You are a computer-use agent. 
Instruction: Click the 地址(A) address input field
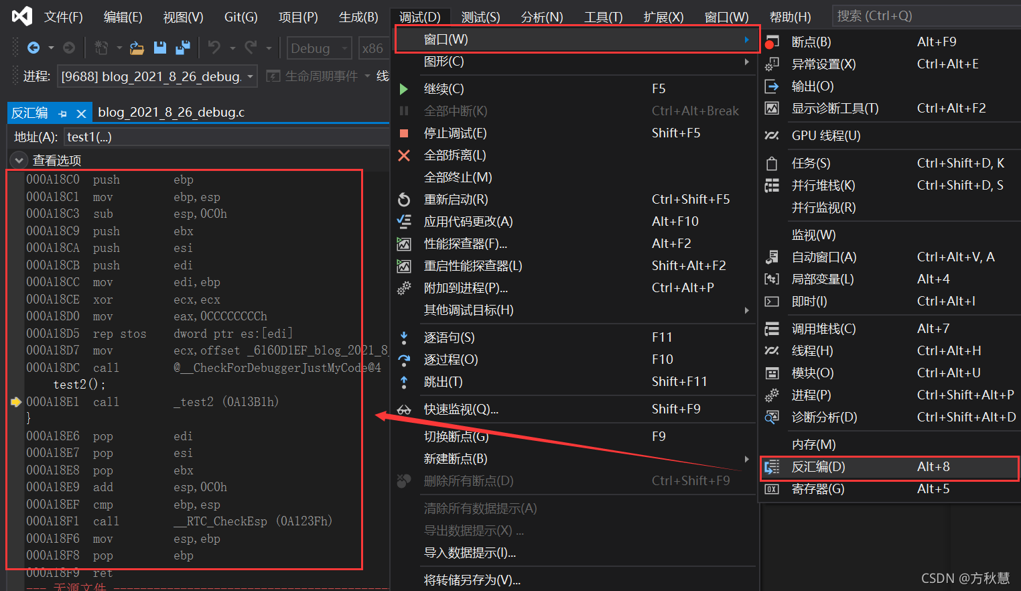(x=226, y=137)
